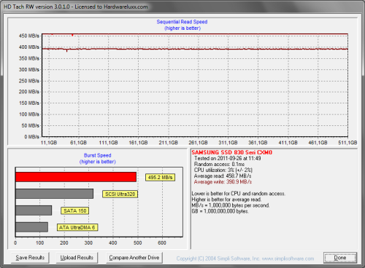Click the Average write result line
Screen dimensions: 365x268
pyautogui.click(x=223, y=182)
